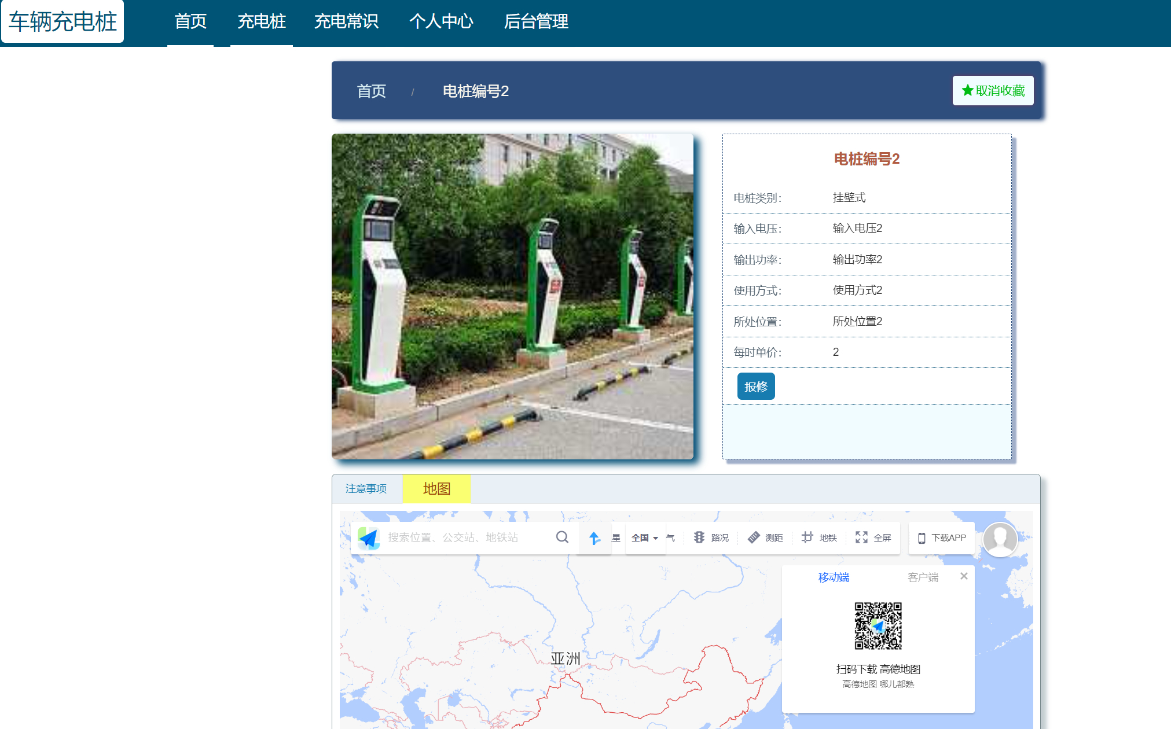Close the QR code download popup
Viewport: 1171px width, 729px height.
964,576
